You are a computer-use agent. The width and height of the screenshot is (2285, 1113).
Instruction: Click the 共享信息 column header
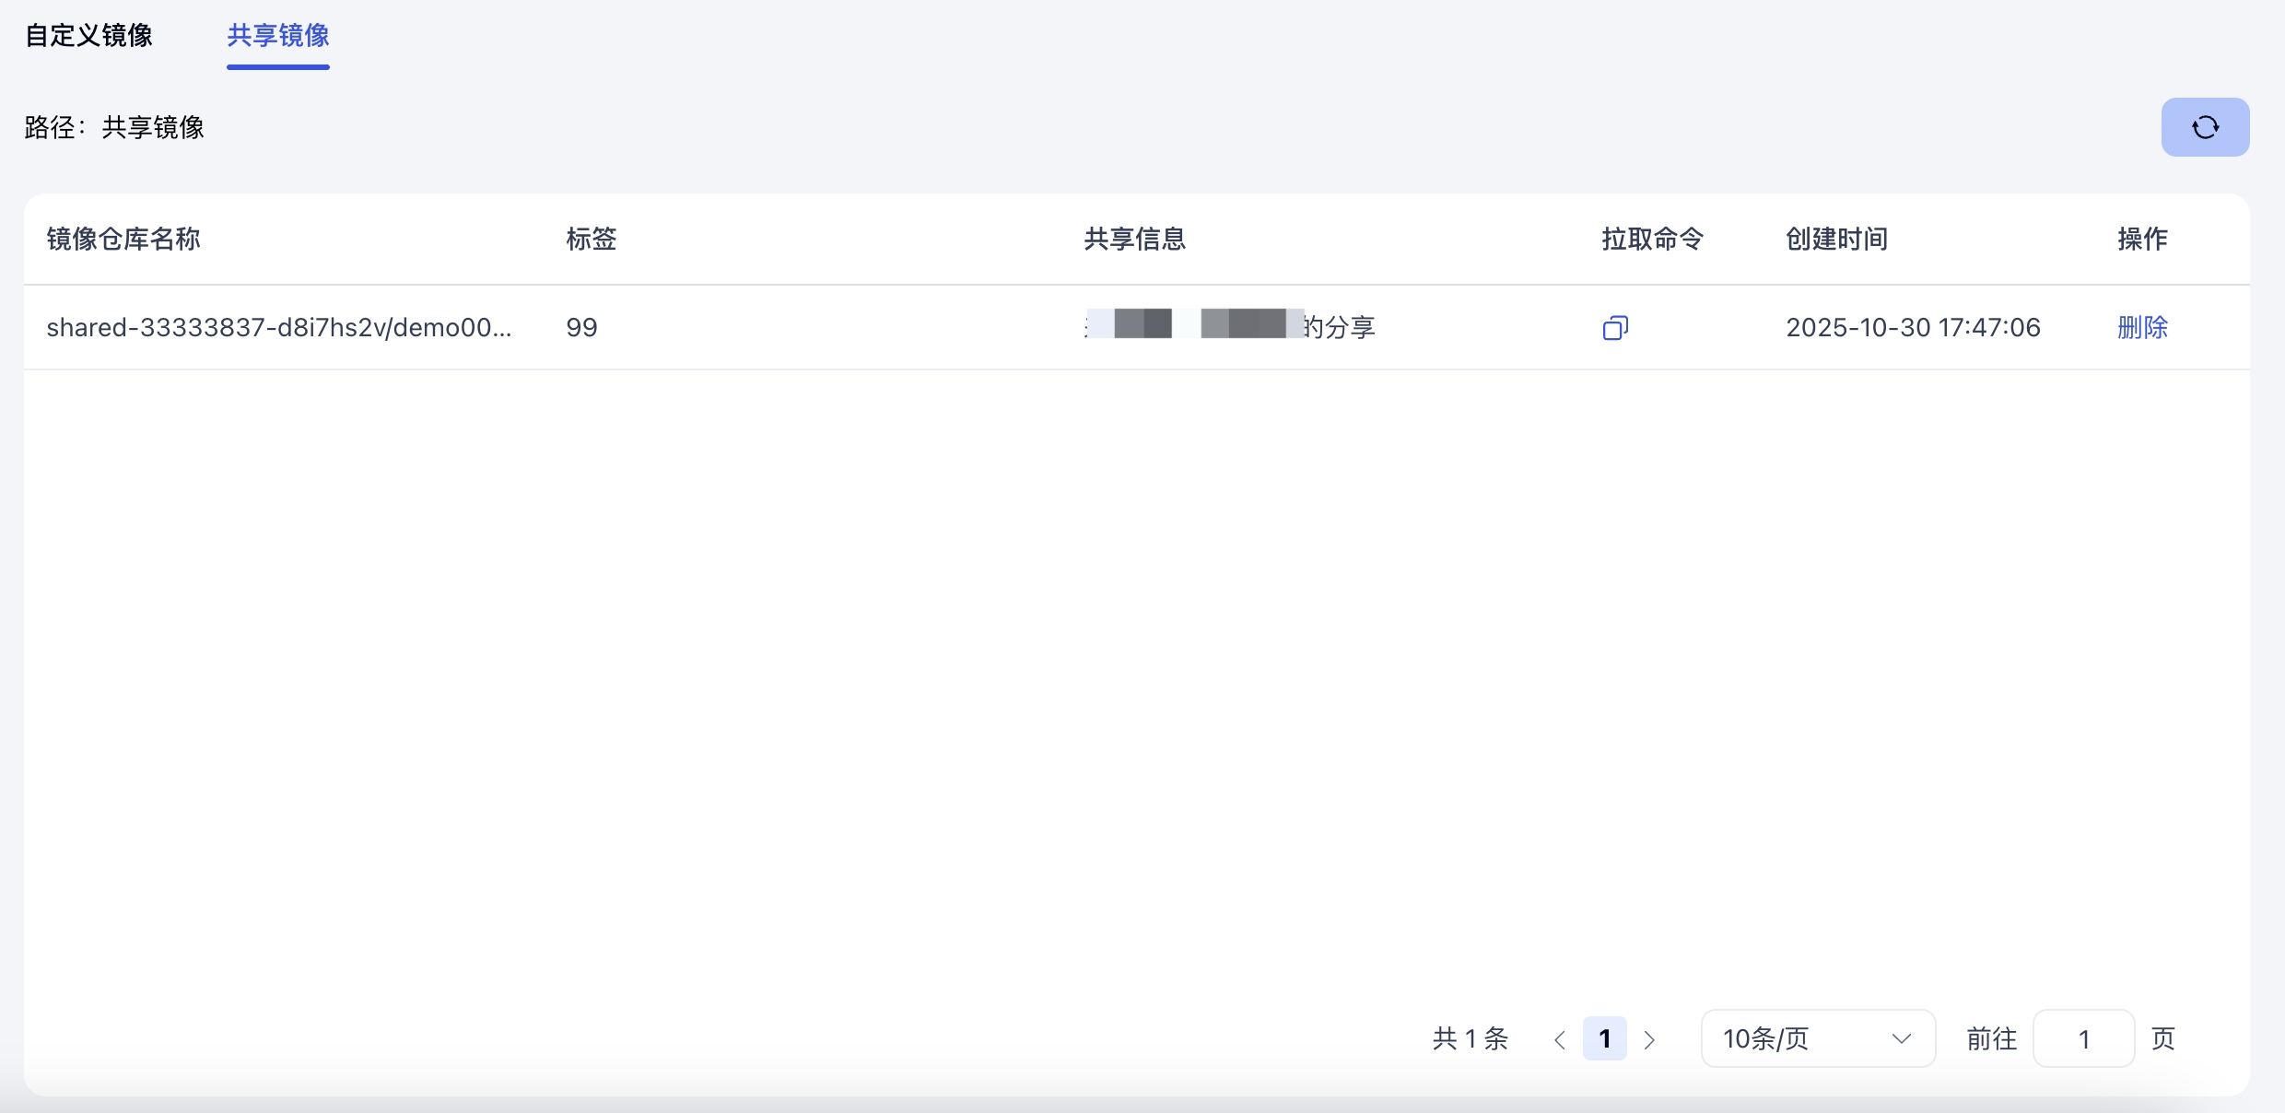click(1134, 240)
